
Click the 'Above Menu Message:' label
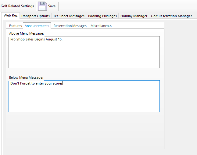tap(27, 33)
